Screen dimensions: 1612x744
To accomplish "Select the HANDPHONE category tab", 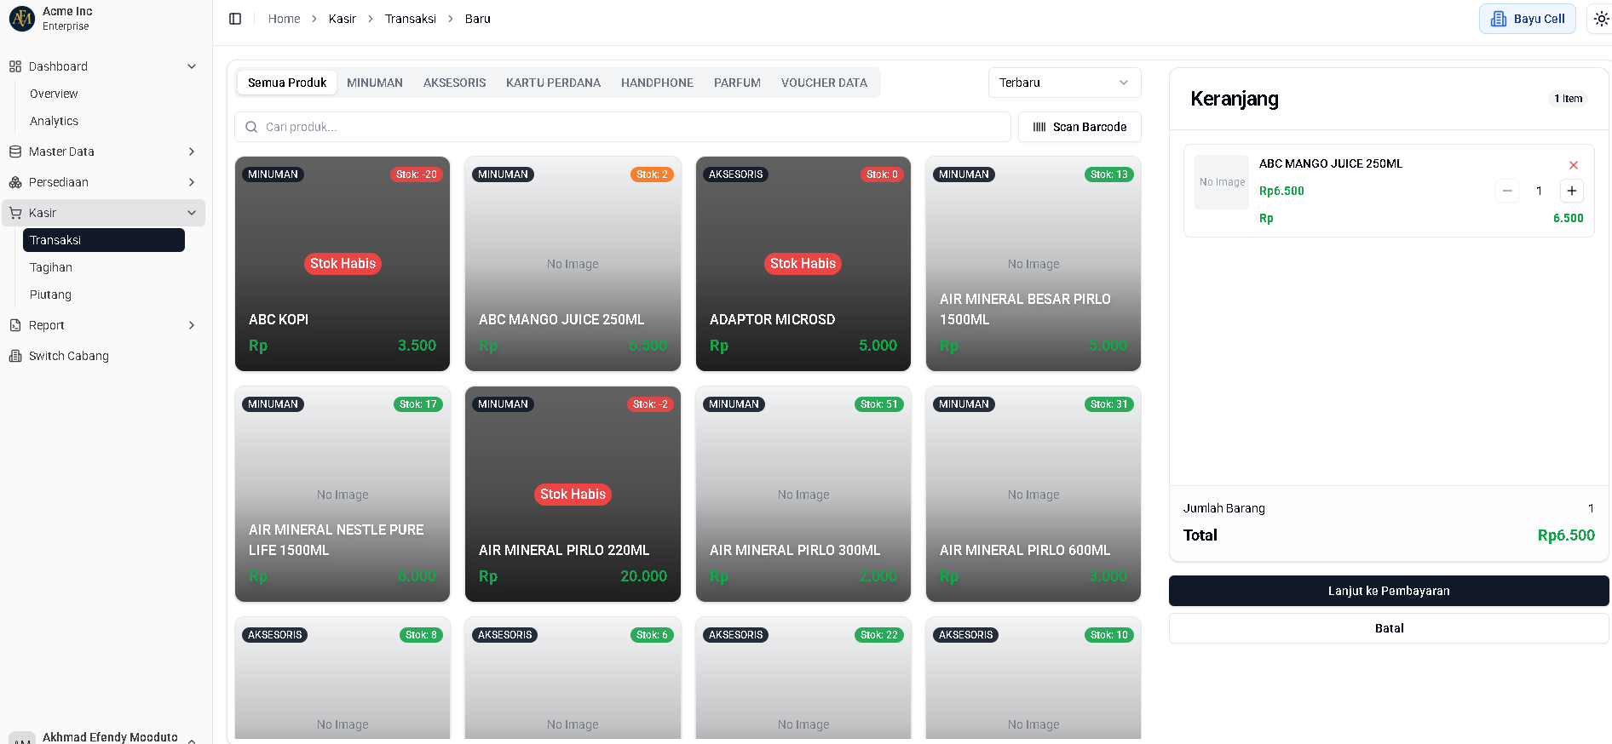I will pyautogui.click(x=657, y=83).
